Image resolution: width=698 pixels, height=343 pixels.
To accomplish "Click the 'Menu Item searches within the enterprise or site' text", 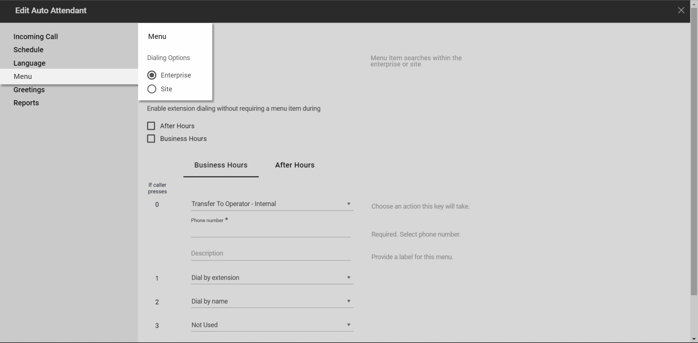I will [x=416, y=61].
